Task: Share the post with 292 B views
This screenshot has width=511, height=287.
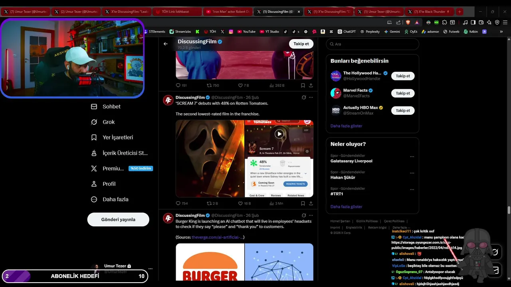Action: [x=311, y=85]
